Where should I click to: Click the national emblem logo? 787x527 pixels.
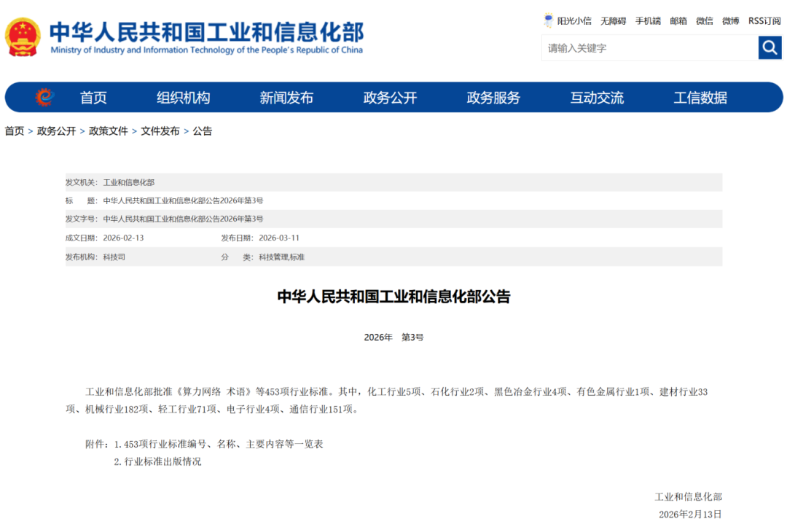point(23,37)
